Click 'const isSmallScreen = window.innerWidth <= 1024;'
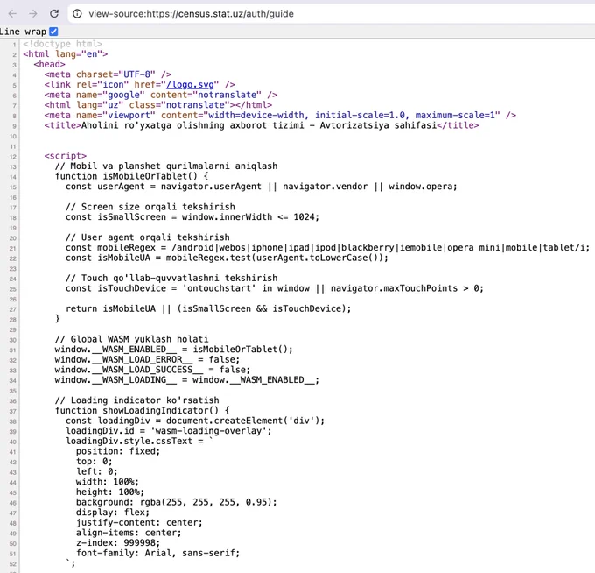Viewport: 595px width, 573px height. click(192, 217)
